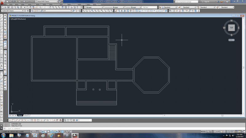Click MODEL button in status bar
Screen dimensions: 246x138
203,132
